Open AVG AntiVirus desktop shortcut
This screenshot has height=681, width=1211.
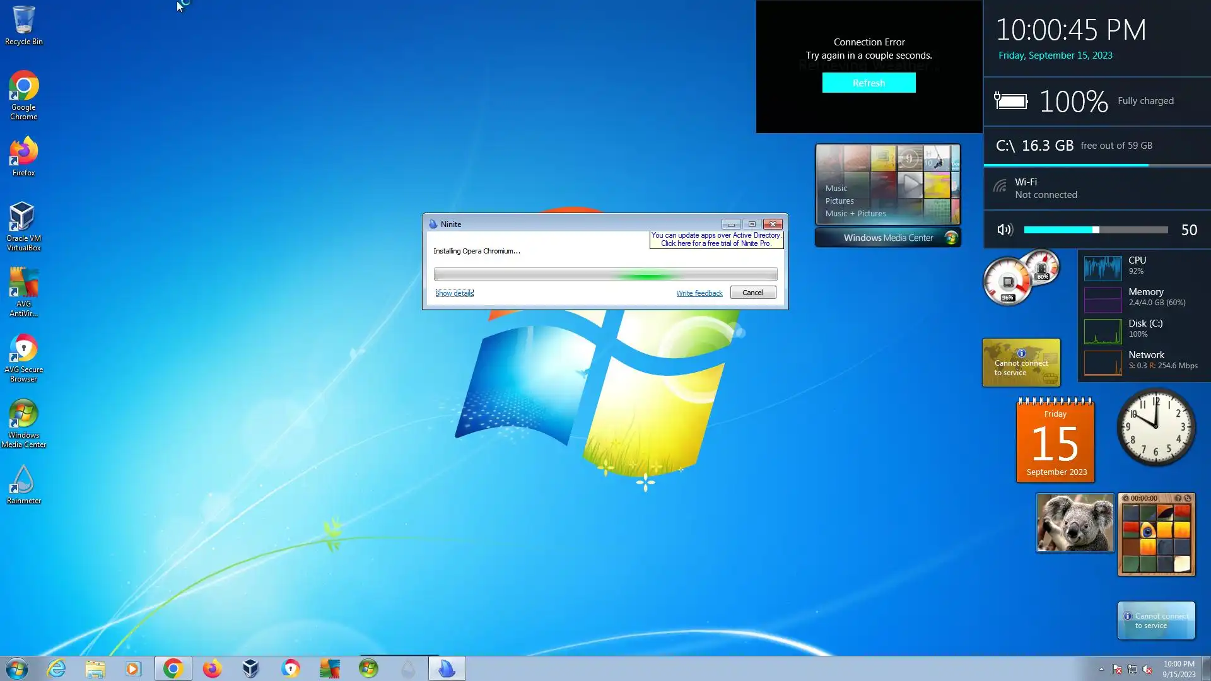pos(23,291)
